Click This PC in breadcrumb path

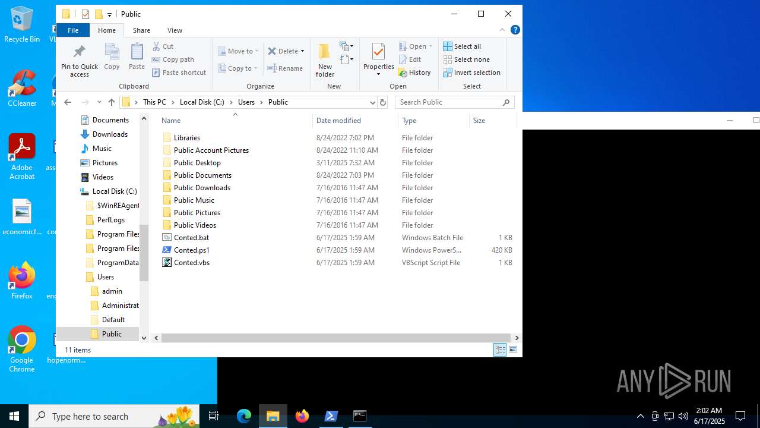click(154, 102)
